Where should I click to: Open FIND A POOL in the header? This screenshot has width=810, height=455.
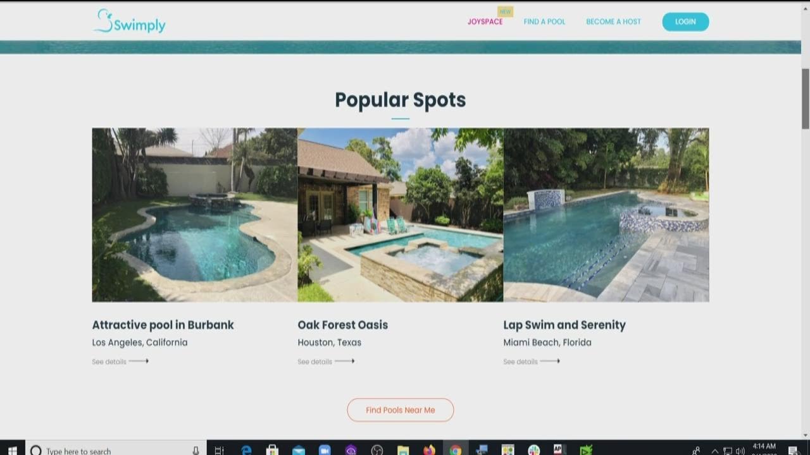[x=544, y=21]
